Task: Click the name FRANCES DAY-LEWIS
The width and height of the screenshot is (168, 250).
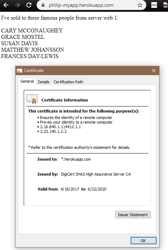Action: 30,56
